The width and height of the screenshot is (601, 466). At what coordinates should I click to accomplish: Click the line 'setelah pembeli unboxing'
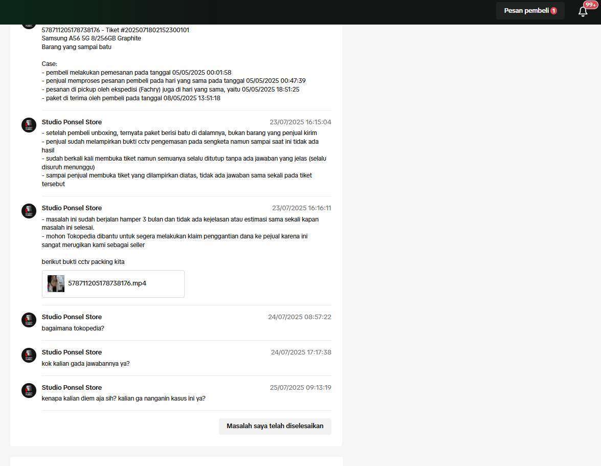(x=180, y=133)
